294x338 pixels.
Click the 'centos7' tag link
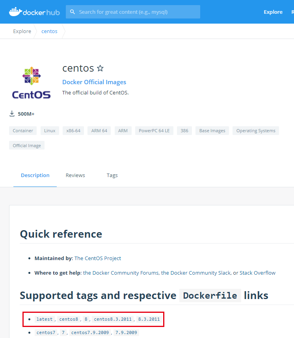click(x=46, y=332)
